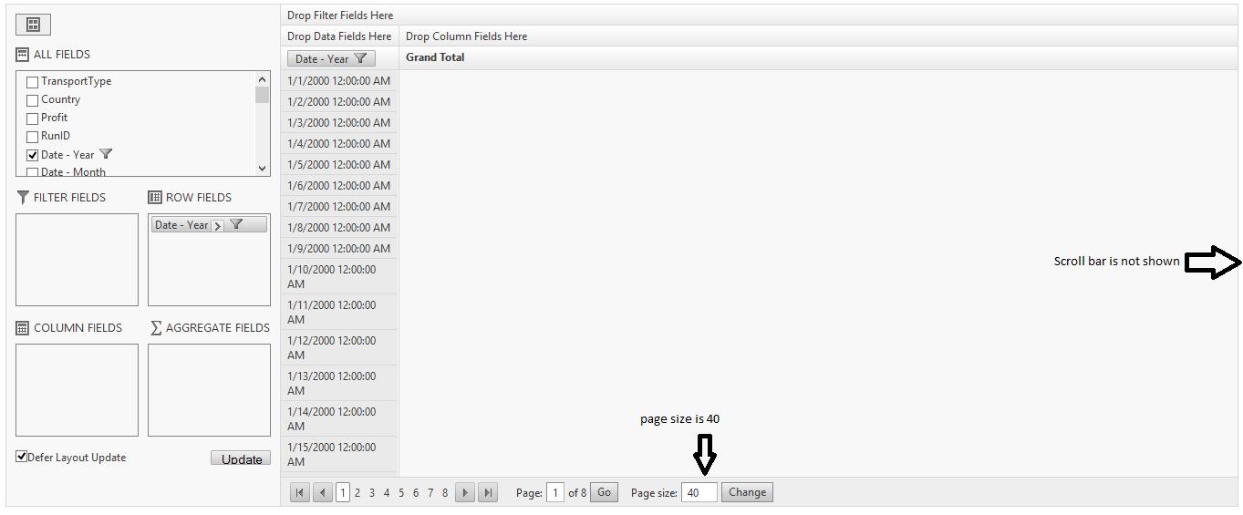
Task: Select row 1/1/2000 12:00:00 AM
Action: pos(339,80)
